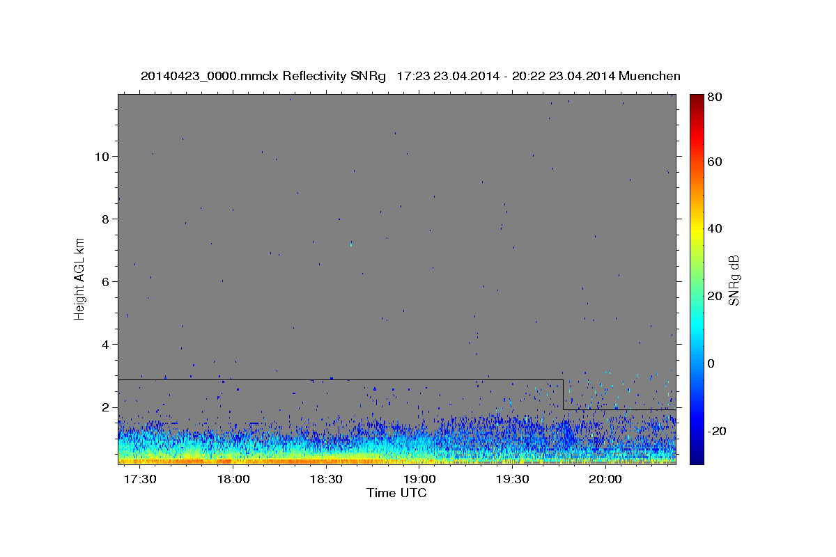This screenshot has width=836, height=557.
Task: Click the yellow band of the colorbar
Action: click(696, 230)
